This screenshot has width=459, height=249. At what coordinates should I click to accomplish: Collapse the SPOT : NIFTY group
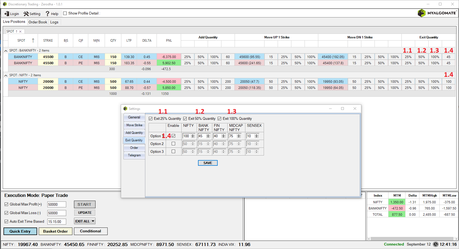[6, 75]
